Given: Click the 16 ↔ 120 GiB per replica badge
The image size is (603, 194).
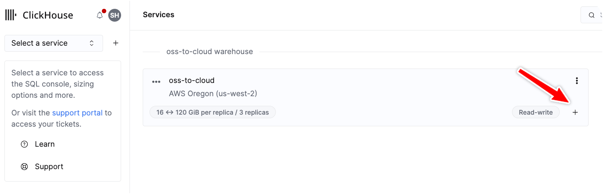Looking at the screenshot, I should 212,112.
